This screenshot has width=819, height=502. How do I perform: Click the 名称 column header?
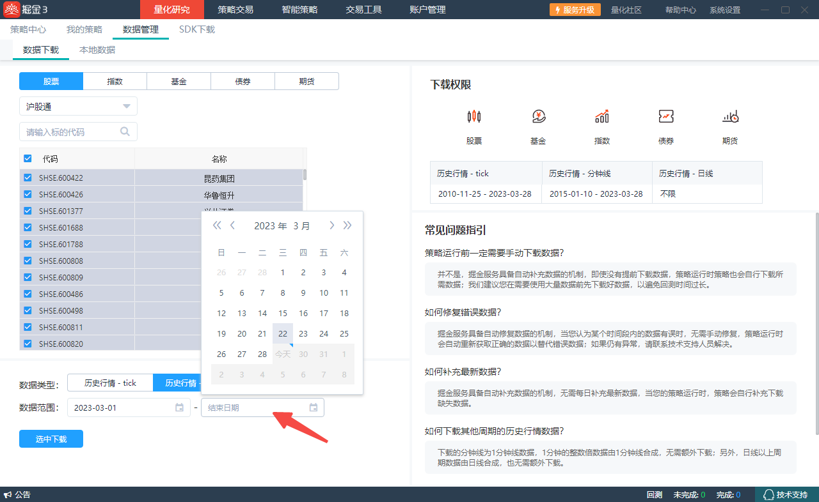219,158
